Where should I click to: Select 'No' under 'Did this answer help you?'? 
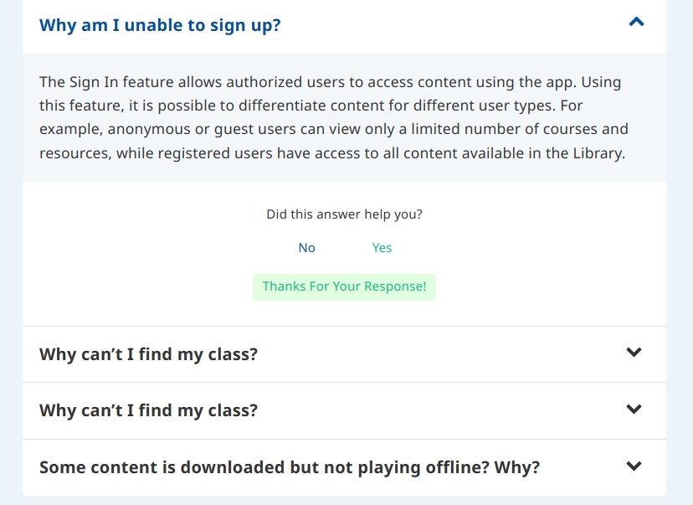click(x=306, y=248)
